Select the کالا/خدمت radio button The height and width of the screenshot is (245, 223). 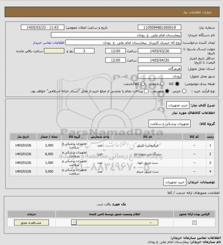coord(143,84)
